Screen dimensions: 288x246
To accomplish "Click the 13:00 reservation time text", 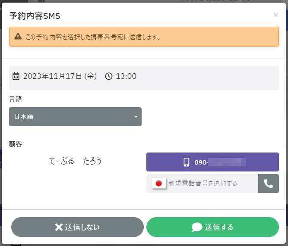I will click(x=126, y=76).
